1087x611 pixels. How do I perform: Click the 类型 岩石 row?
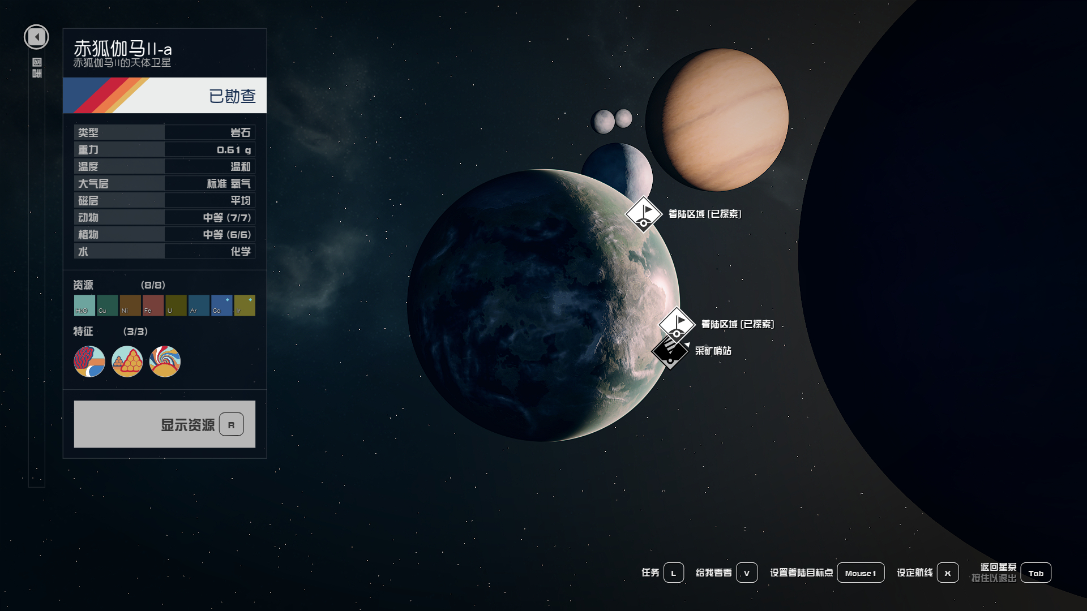tap(165, 132)
